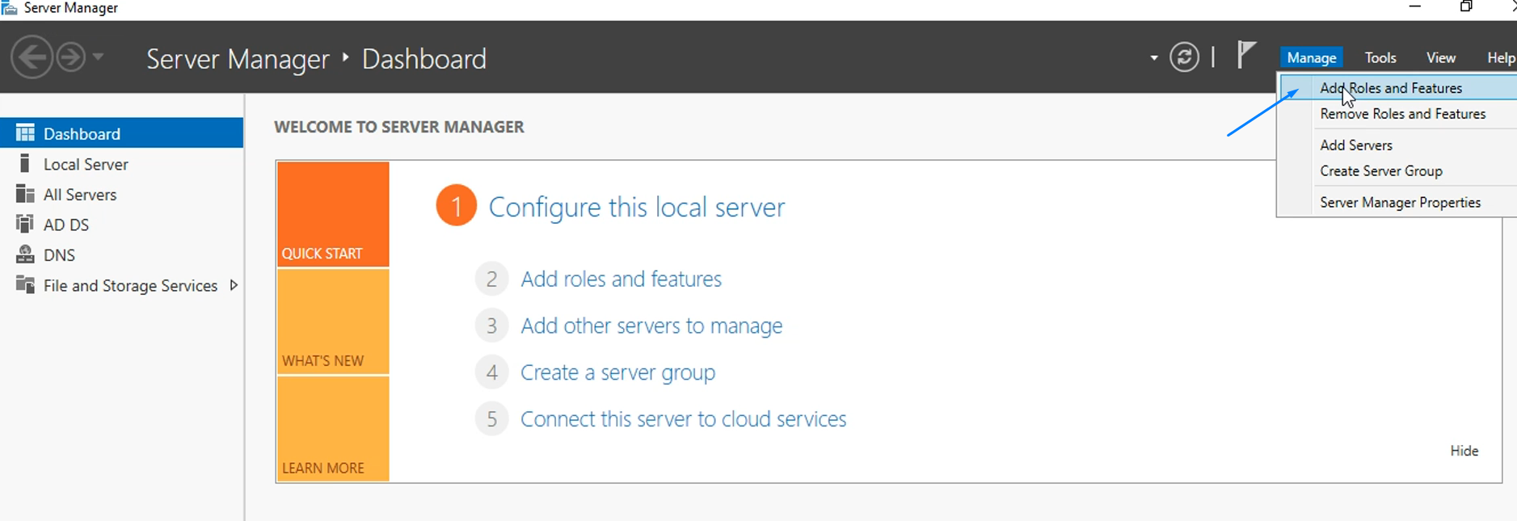Click the Dashboard sidebar icon
The image size is (1517, 521).
coord(25,132)
